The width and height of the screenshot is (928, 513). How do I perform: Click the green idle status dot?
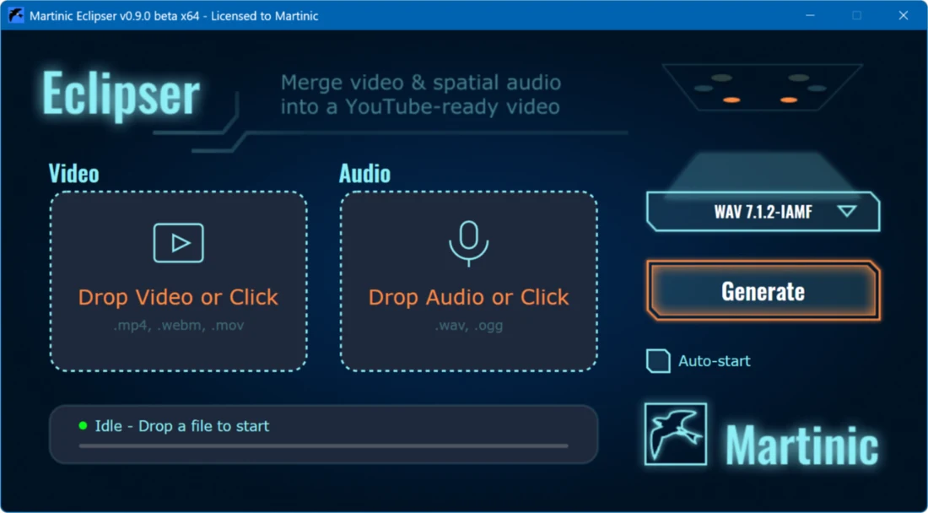[x=83, y=425]
